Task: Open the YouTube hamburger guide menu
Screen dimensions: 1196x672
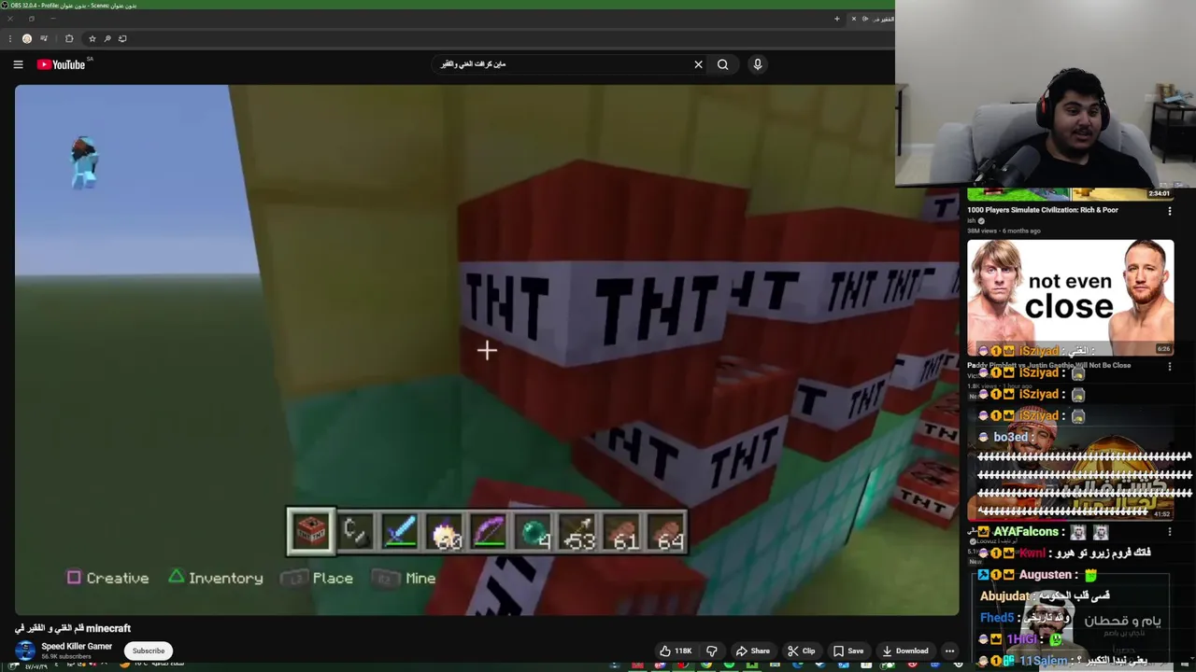Action: point(18,64)
